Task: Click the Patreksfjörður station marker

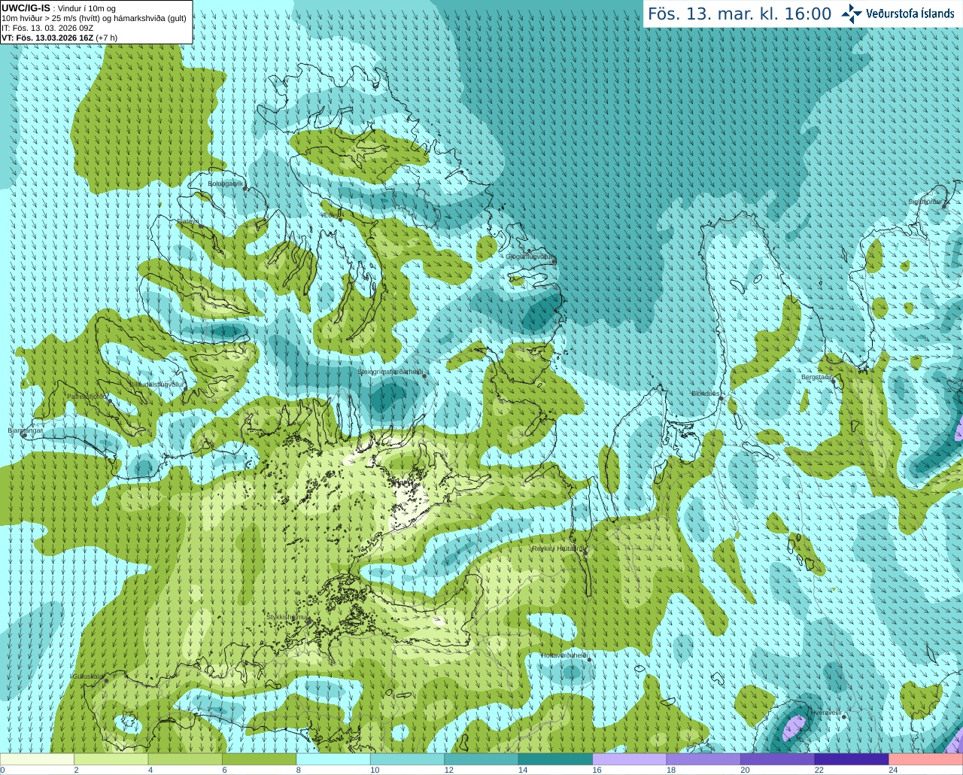Action: point(109,401)
